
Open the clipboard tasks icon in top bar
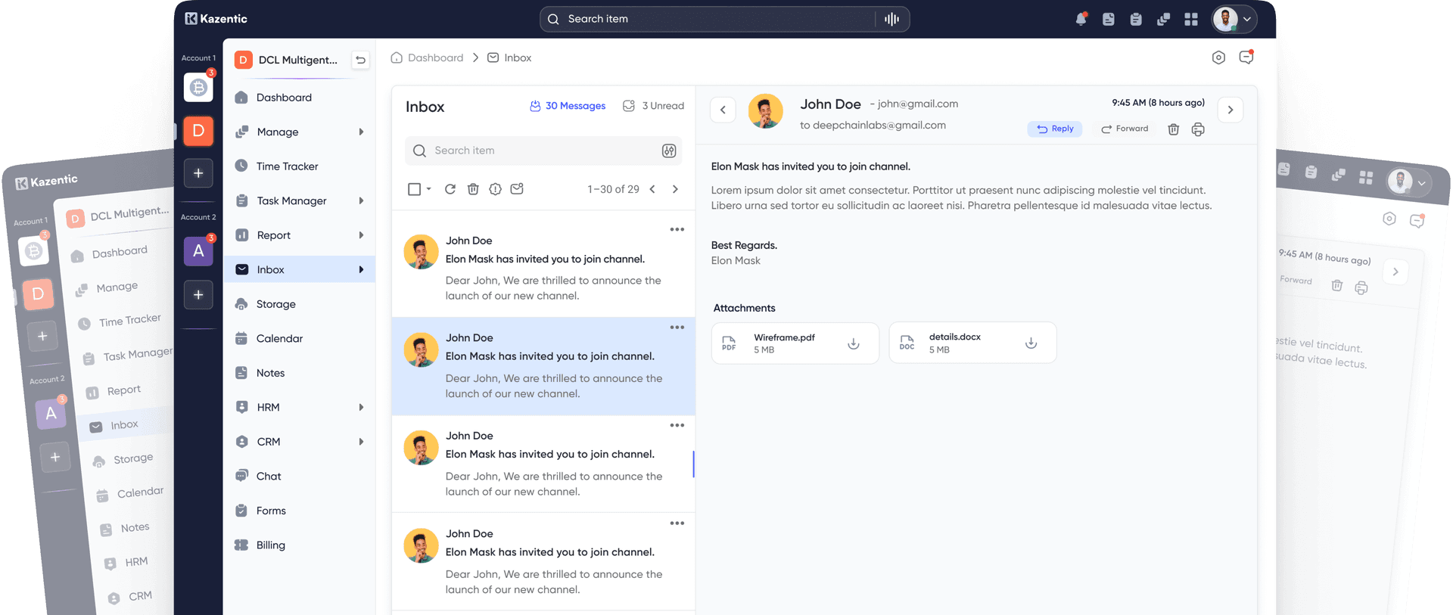point(1136,19)
